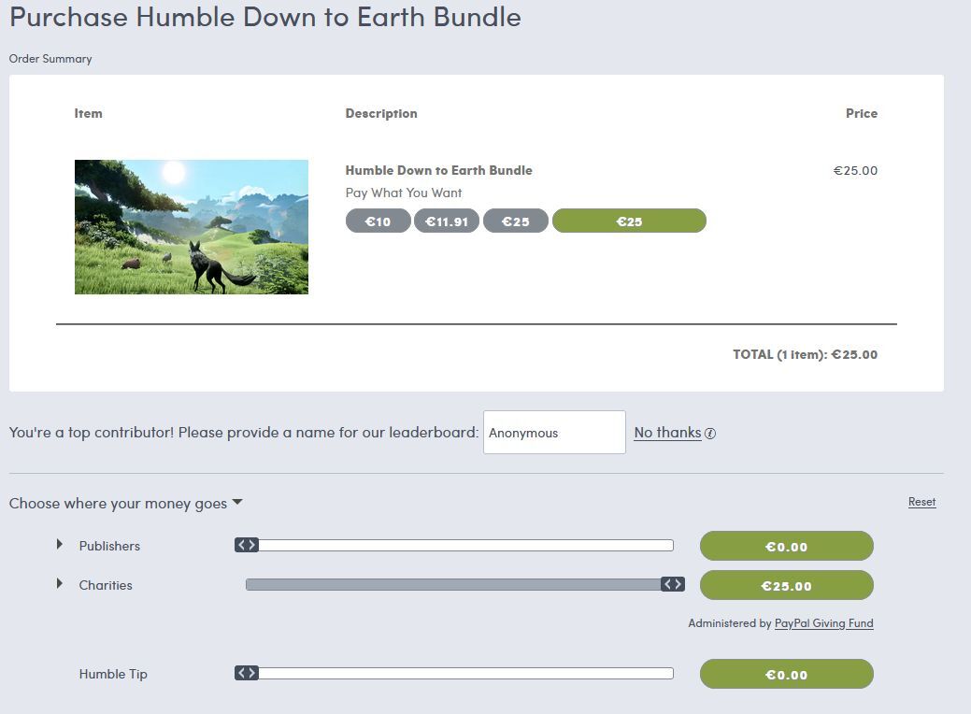Click the Humble Tip slider handle

tap(247, 673)
